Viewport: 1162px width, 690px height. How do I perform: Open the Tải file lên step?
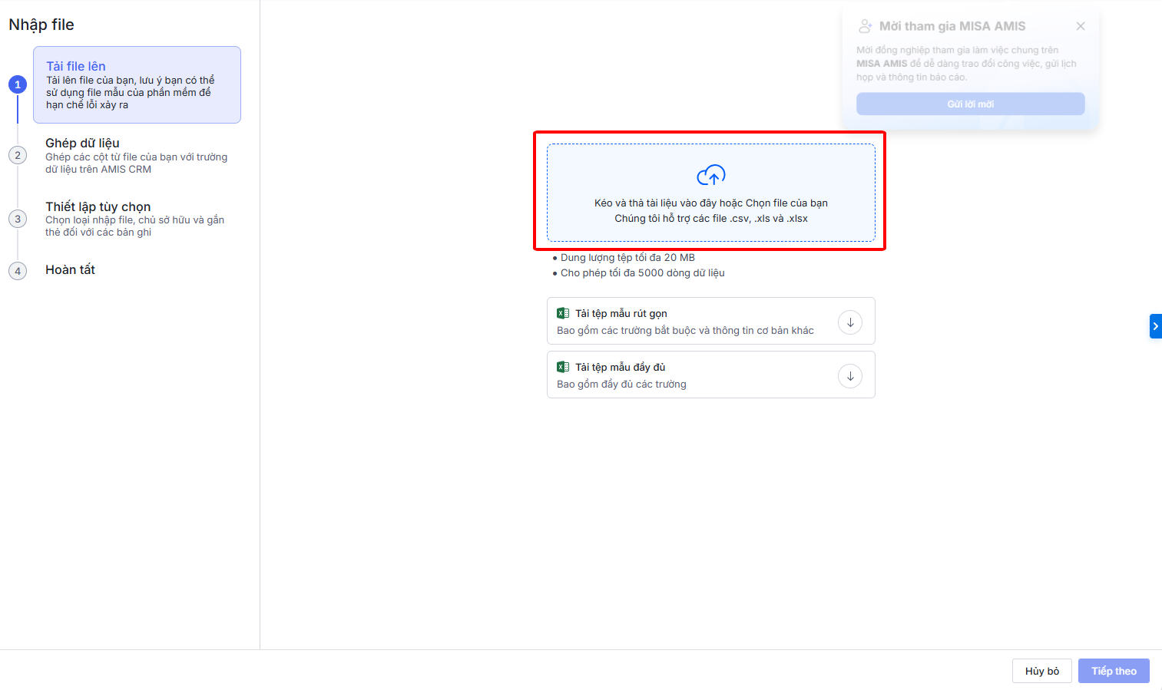pos(137,84)
